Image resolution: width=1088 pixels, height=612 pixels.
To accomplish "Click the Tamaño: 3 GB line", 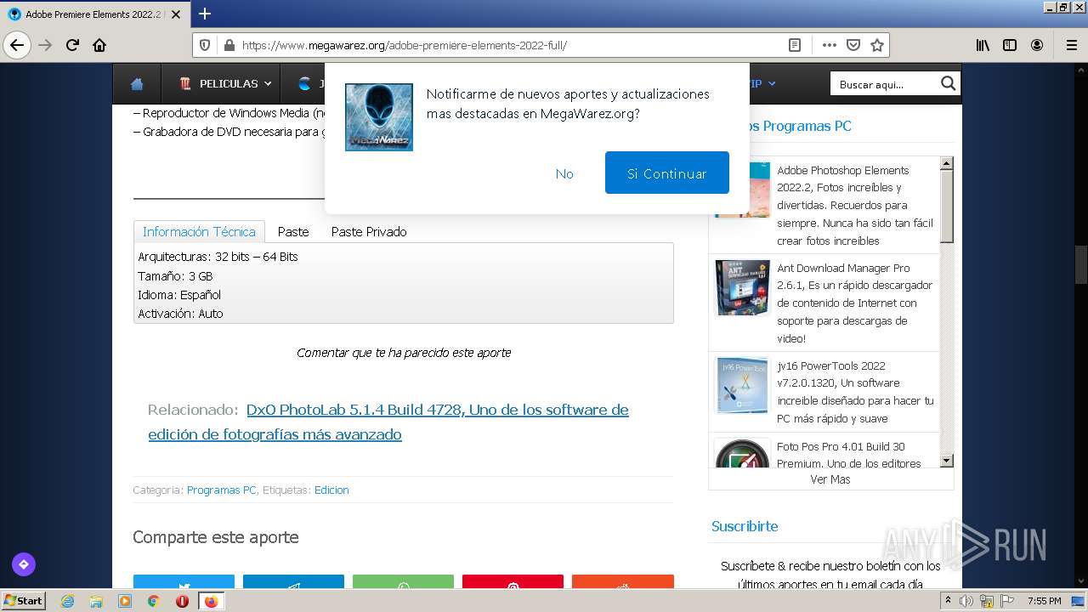I will click(x=175, y=276).
